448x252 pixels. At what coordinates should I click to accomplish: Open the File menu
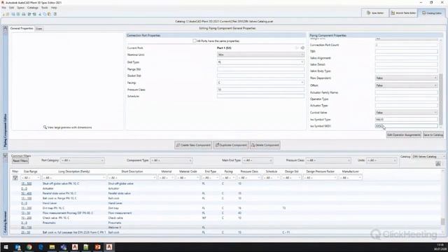click(4, 8)
